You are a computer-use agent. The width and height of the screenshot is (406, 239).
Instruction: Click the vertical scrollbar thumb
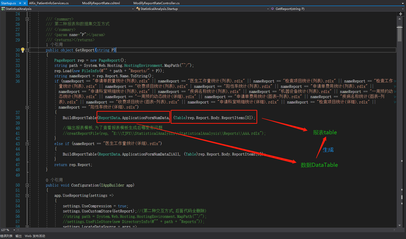[x=400, y=34]
